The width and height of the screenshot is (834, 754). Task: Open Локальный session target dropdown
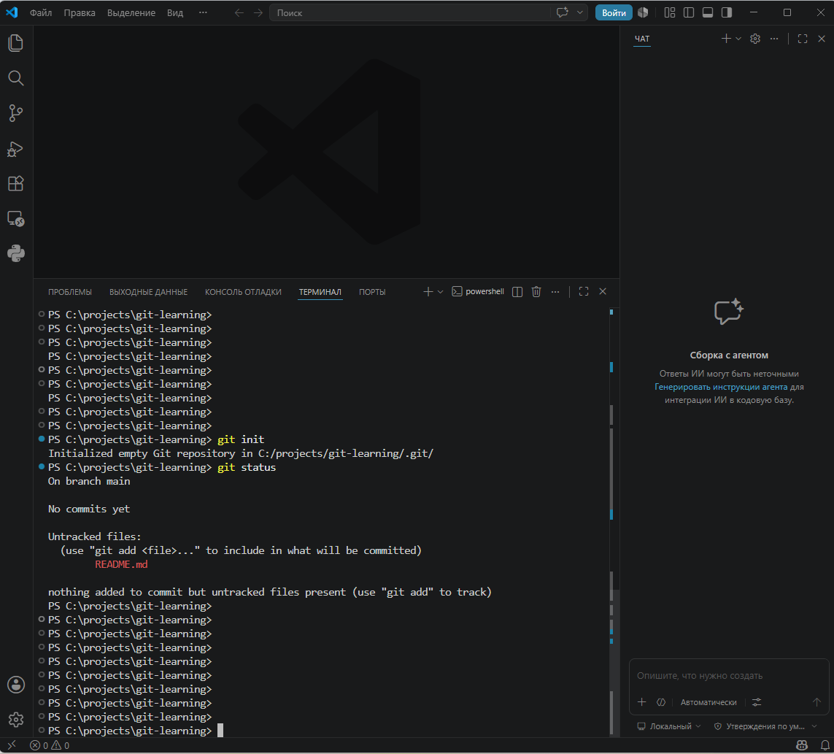669,726
